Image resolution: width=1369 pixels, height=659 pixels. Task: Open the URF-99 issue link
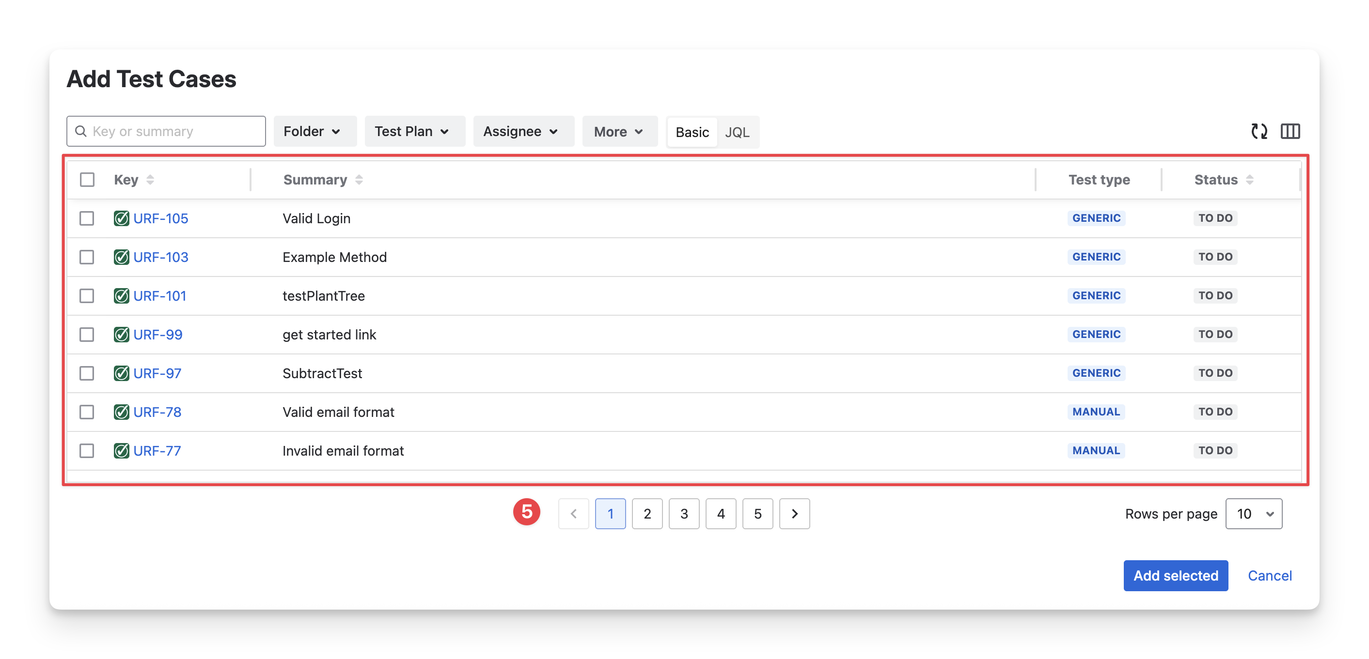[x=158, y=335]
